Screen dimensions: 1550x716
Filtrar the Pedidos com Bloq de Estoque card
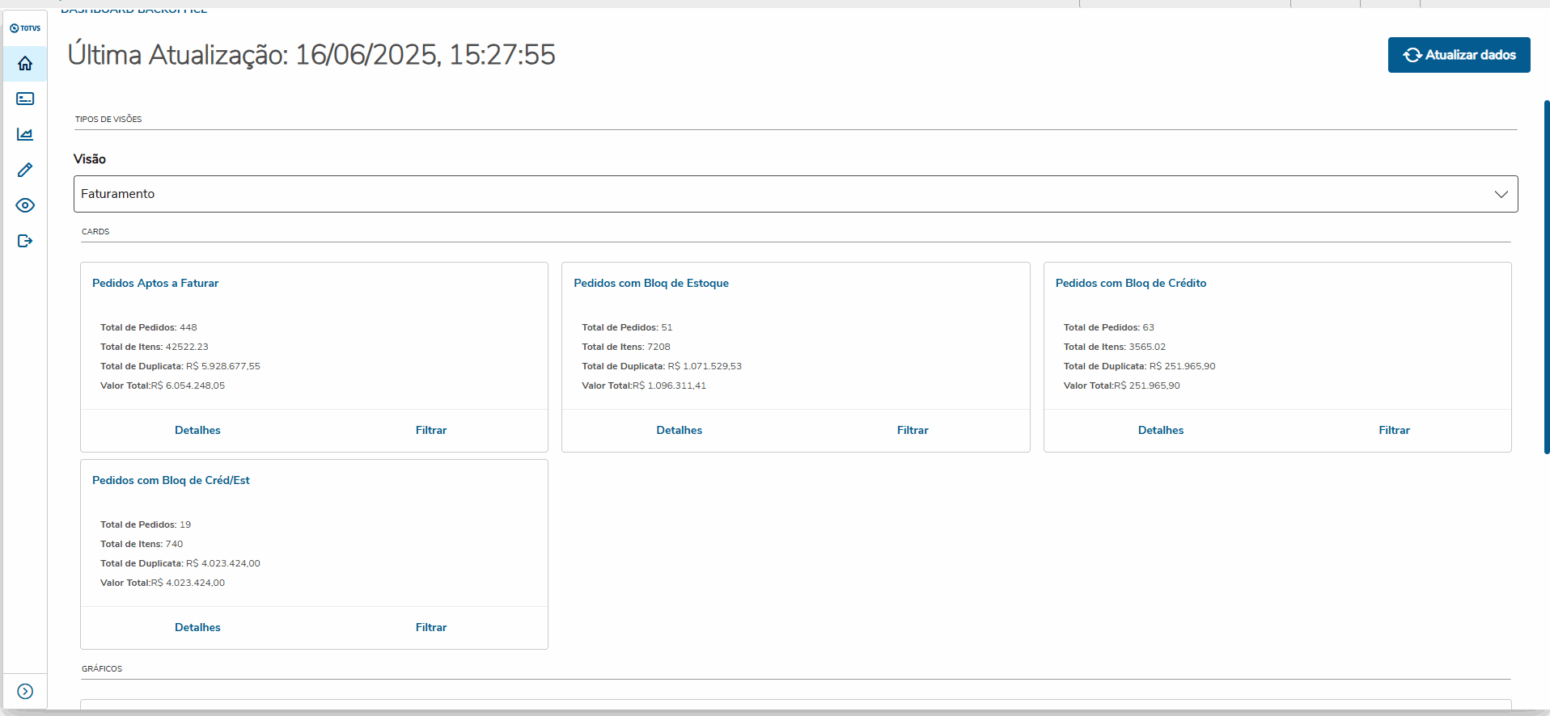(x=913, y=430)
